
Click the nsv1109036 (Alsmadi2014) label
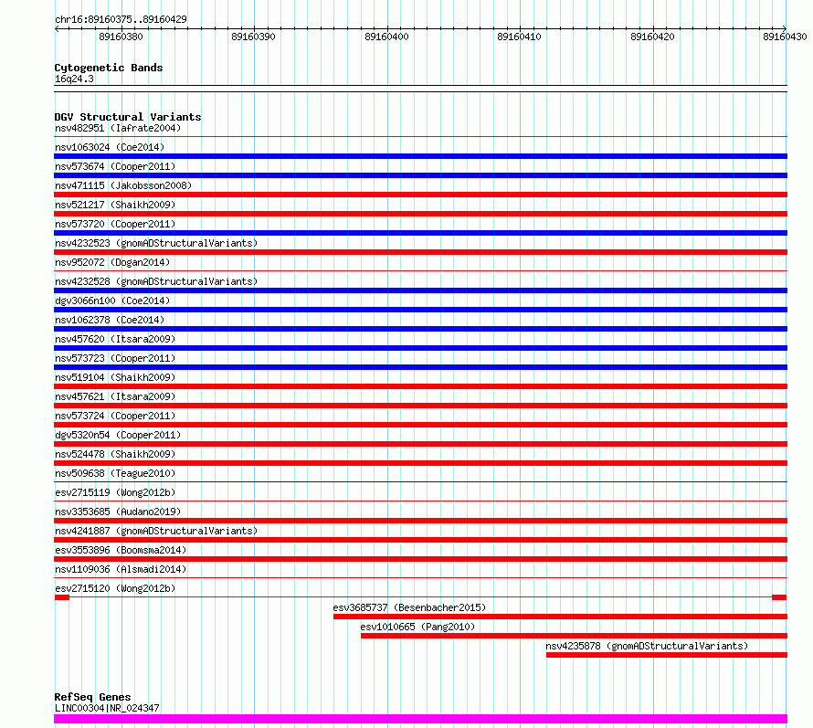coord(121,569)
